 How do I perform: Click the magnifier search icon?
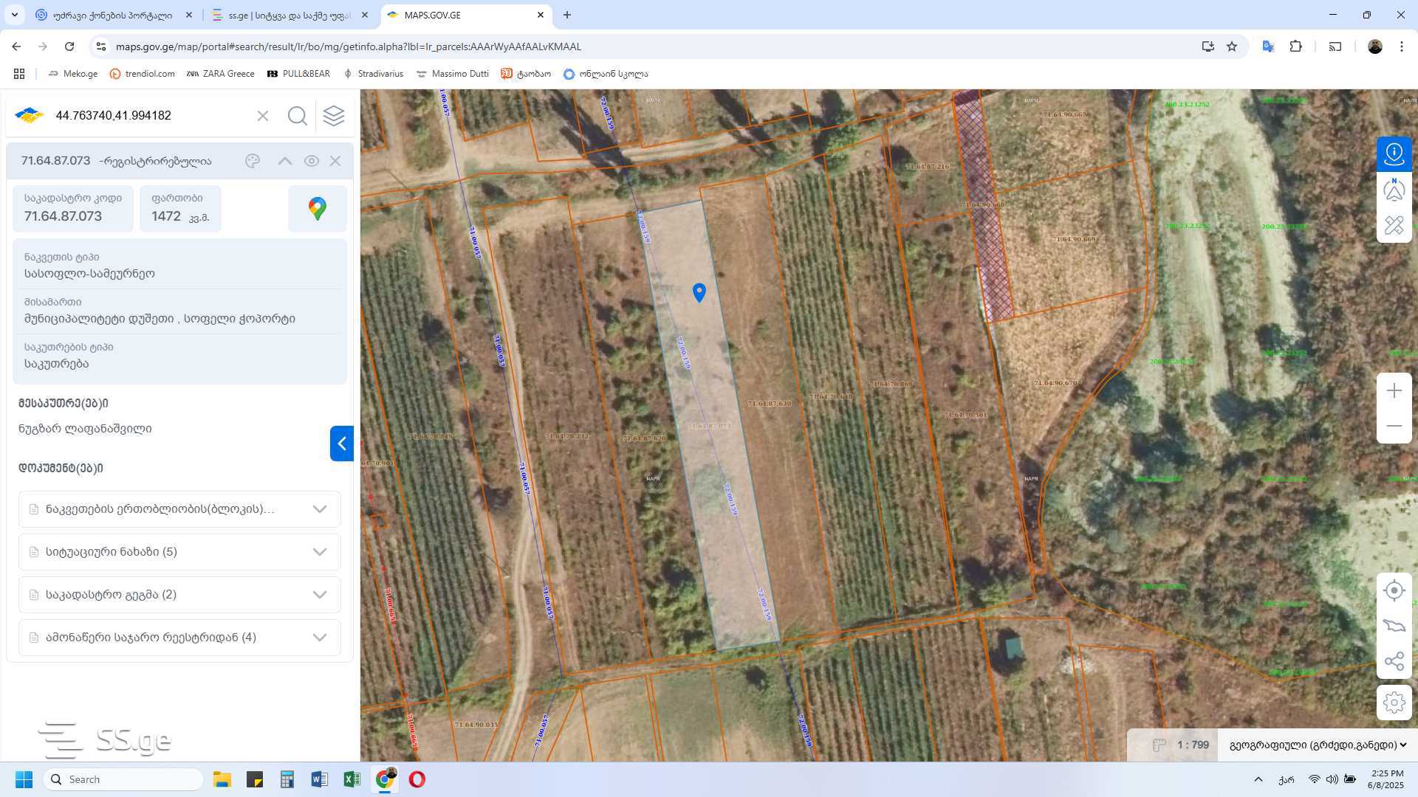(x=298, y=116)
